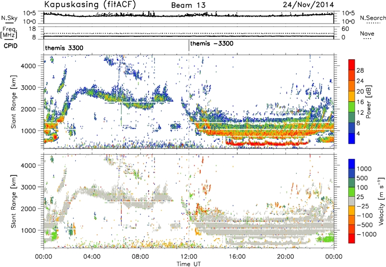The width and height of the screenshot is (386, 267).
Task: Click the '500' tick on Velocity colorbar
Action: (x=362, y=178)
